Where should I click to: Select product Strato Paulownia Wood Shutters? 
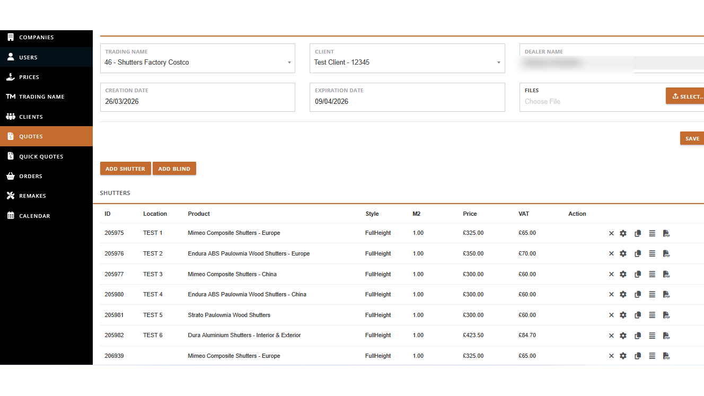pos(229,315)
